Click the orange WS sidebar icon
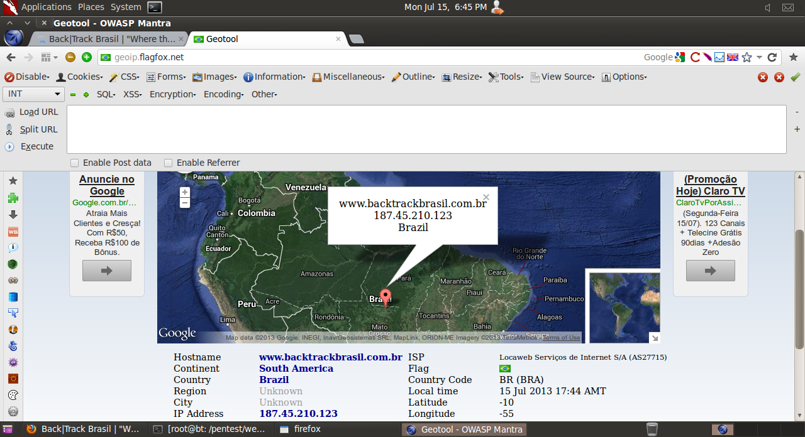This screenshot has height=437, width=805. pyautogui.click(x=13, y=231)
